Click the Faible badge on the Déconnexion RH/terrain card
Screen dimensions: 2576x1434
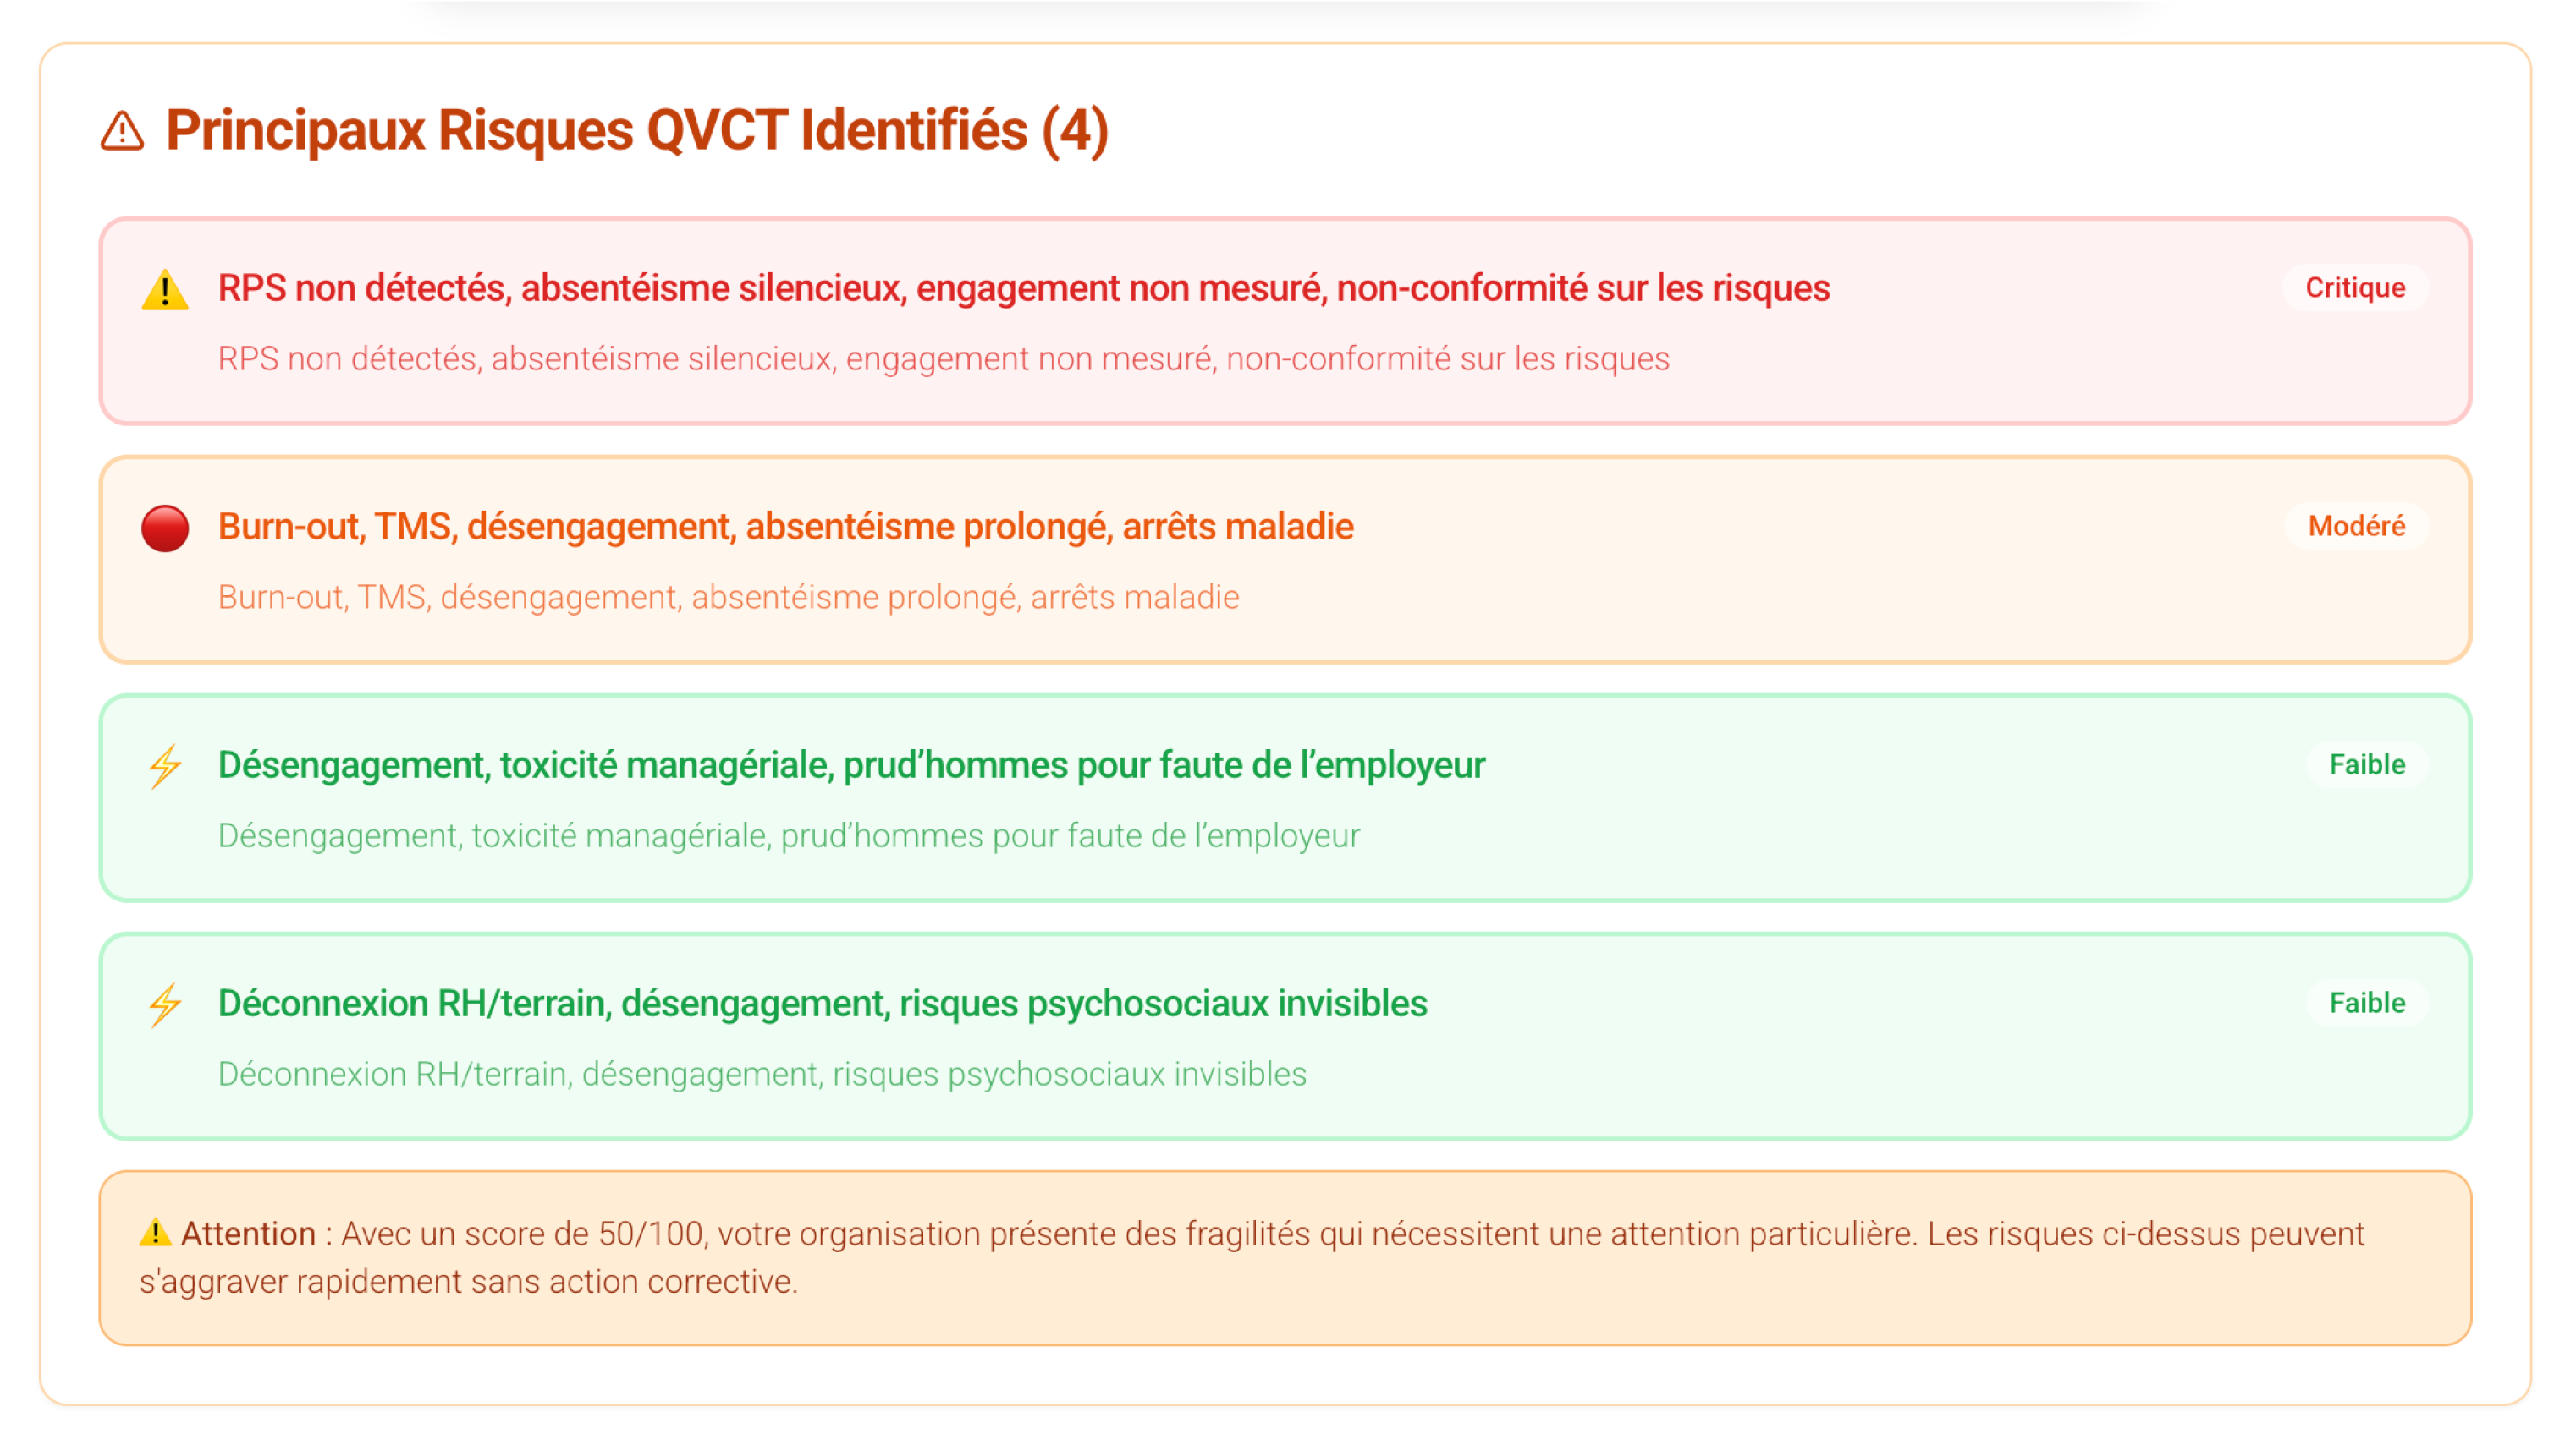2366,1004
